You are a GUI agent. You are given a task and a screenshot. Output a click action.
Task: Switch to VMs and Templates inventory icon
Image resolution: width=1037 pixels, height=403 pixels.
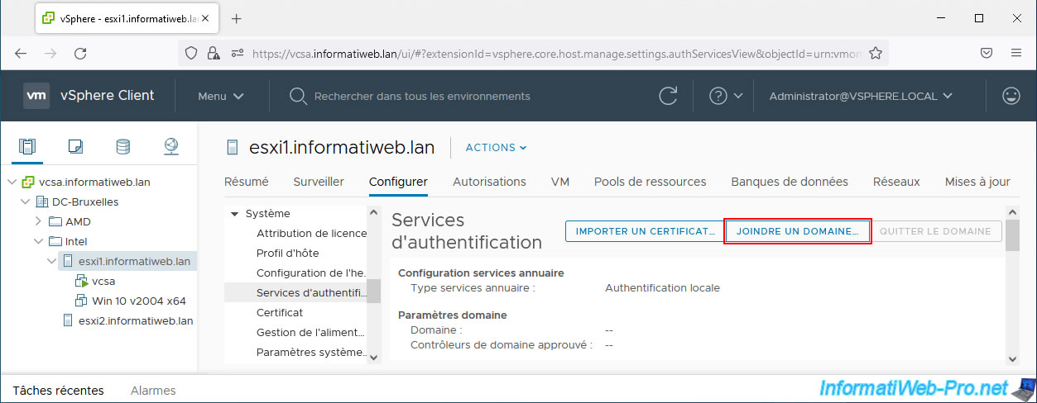pyautogui.click(x=75, y=147)
